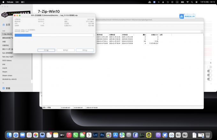Click the 暂停 (pause) button in extraction dialog
Image resolution: width=217 pixels, height=140 pixels.
65,50
